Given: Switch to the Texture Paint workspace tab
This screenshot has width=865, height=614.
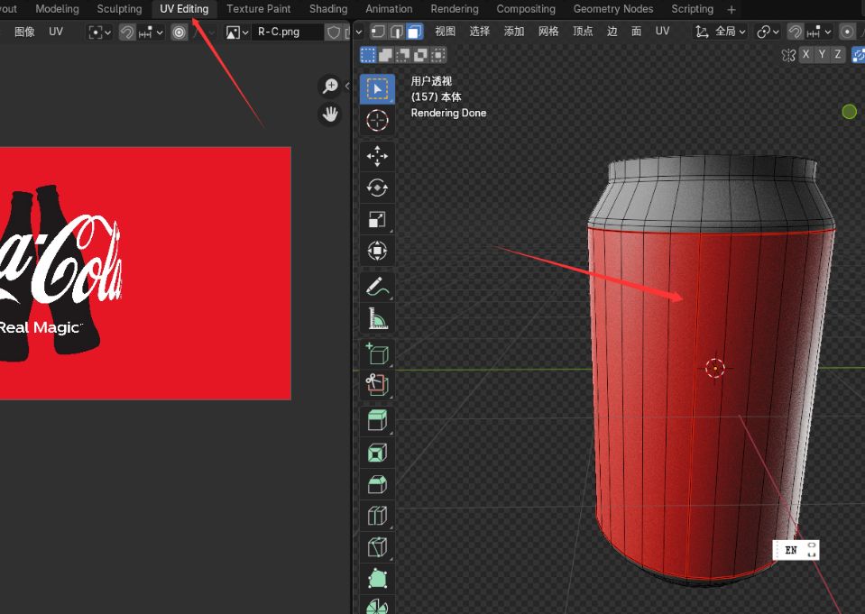Looking at the screenshot, I should [x=258, y=9].
